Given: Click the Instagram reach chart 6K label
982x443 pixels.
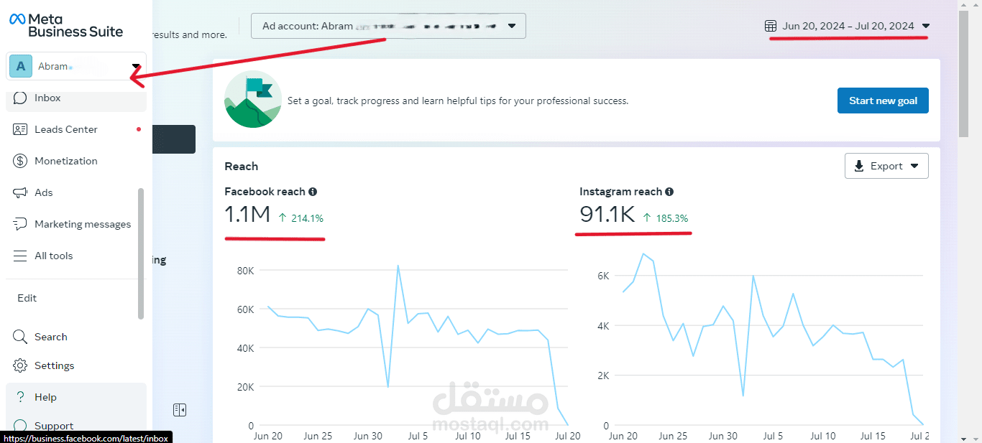Looking at the screenshot, I should pos(603,276).
